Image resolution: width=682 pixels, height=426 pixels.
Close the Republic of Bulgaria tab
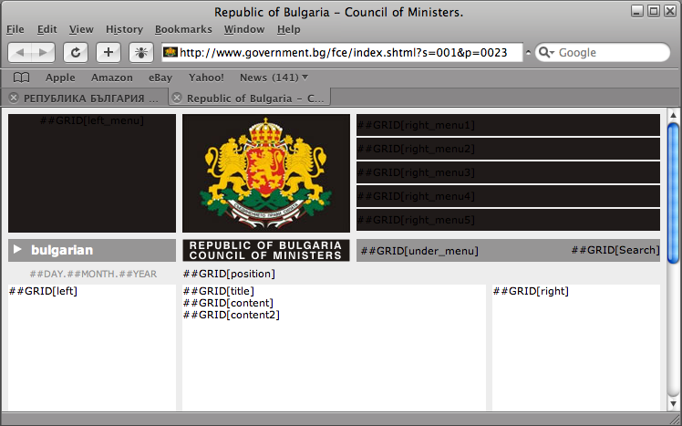click(x=177, y=97)
